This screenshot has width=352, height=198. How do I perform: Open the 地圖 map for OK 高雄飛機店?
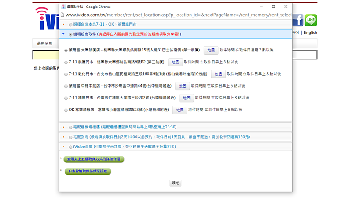coord(180,110)
